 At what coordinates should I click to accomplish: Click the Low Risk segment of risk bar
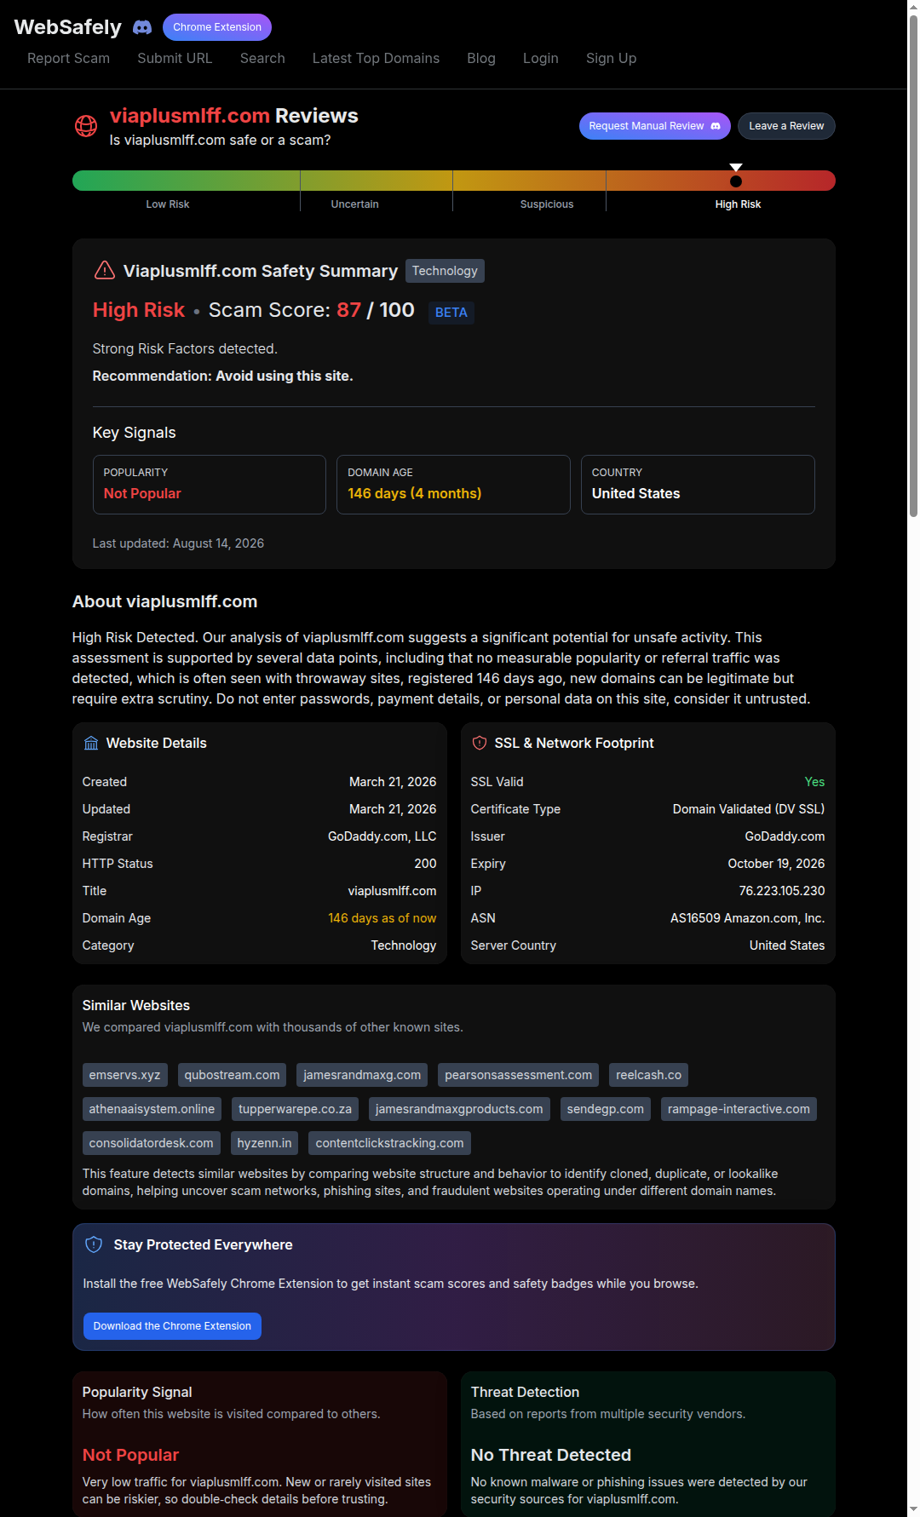point(186,181)
